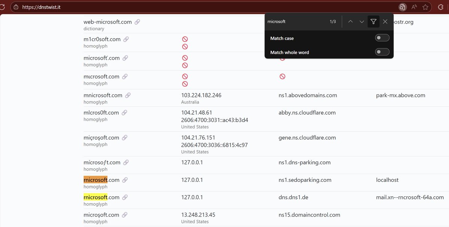449x227 pixels.
Task: Select IP address 104.21.48.61
Action: coord(196,113)
